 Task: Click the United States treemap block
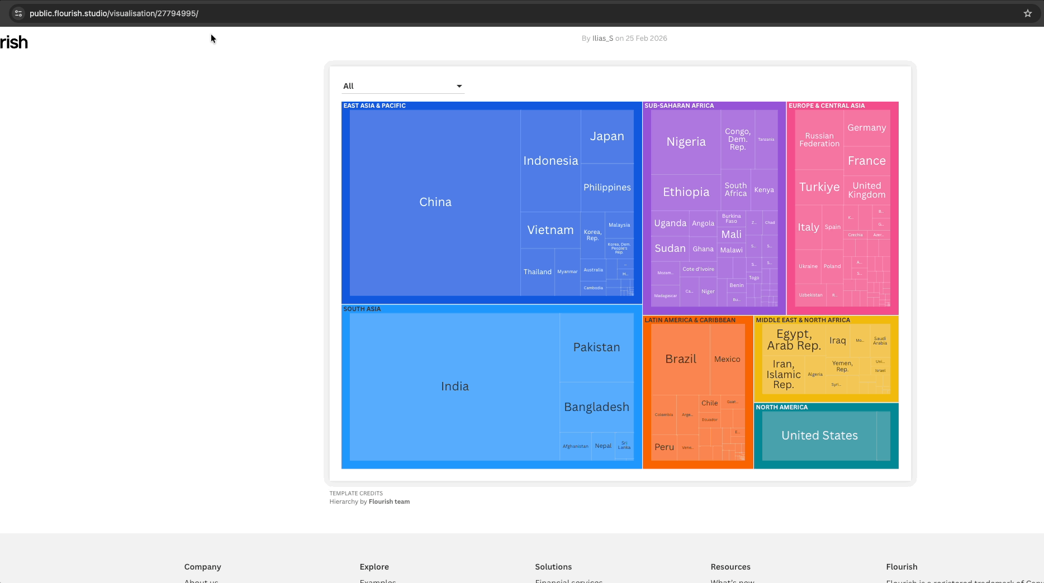pos(819,436)
